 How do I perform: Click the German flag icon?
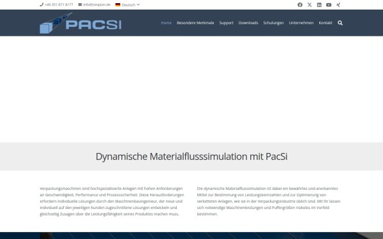click(117, 4)
